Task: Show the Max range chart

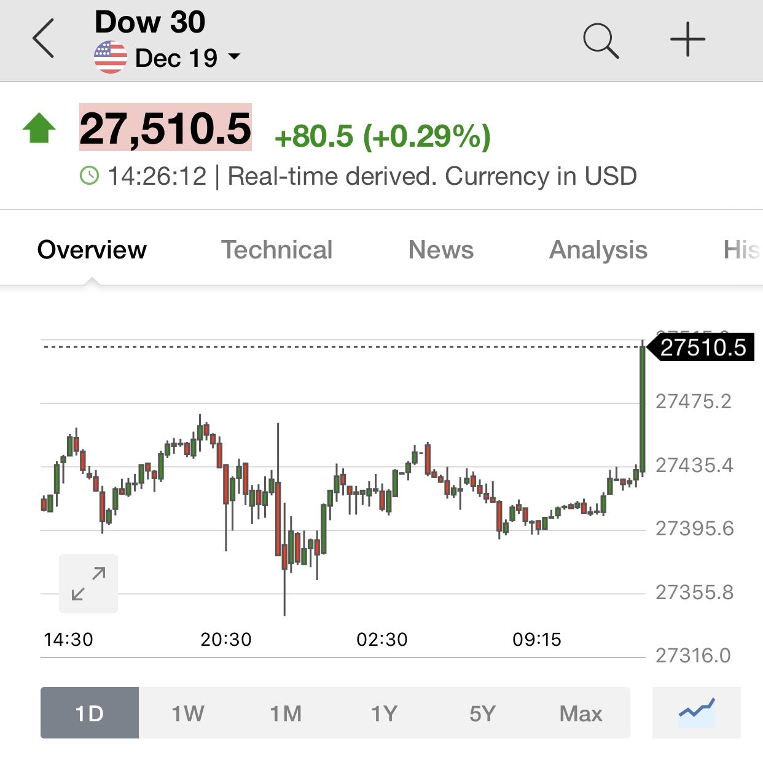Action: 581,713
